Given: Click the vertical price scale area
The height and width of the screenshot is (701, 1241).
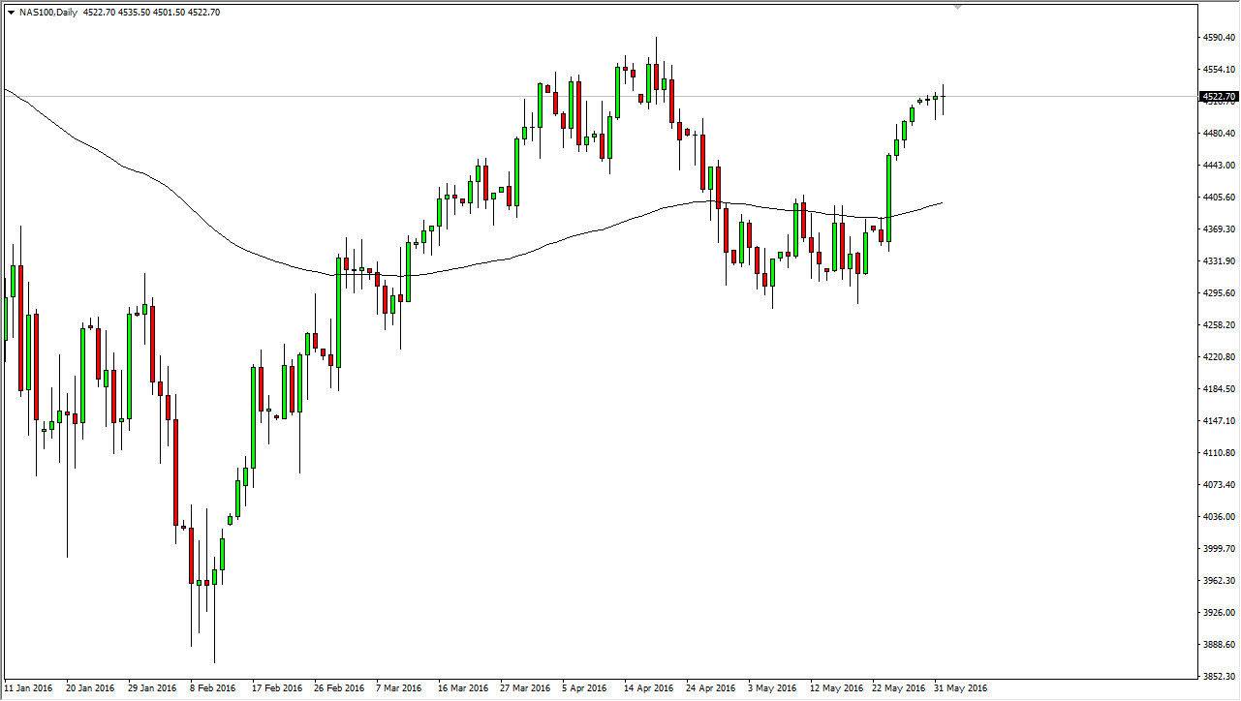Looking at the screenshot, I should 1218,349.
